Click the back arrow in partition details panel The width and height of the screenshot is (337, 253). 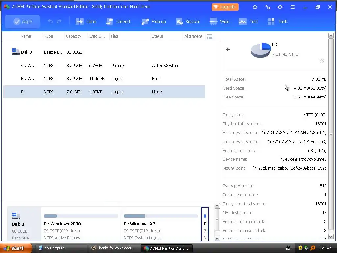tap(228, 49)
